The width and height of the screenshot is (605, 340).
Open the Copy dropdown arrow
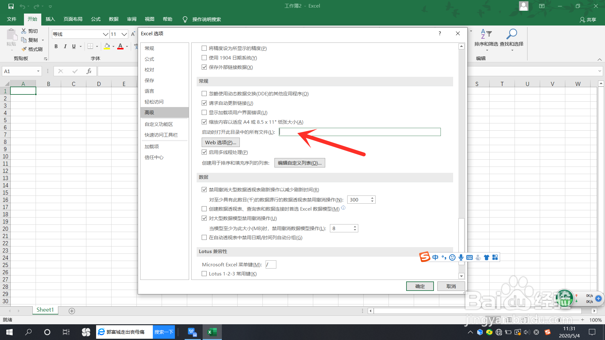(43, 40)
